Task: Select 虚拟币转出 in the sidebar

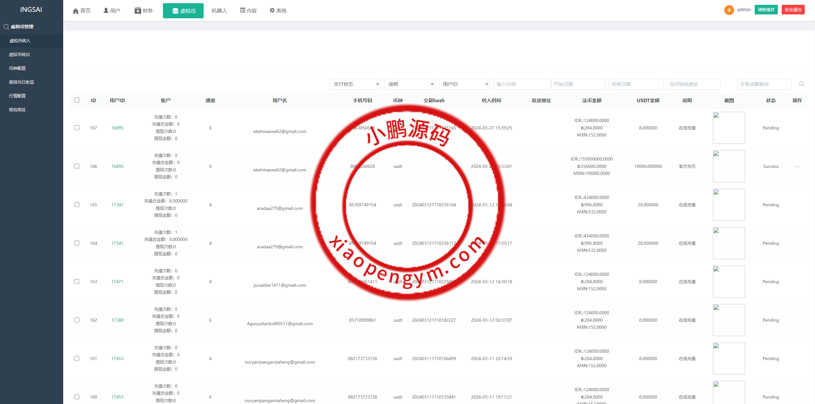Action: click(20, 54)
